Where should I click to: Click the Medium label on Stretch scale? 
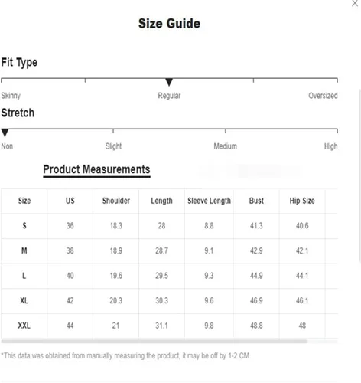[x=226, y=146]
